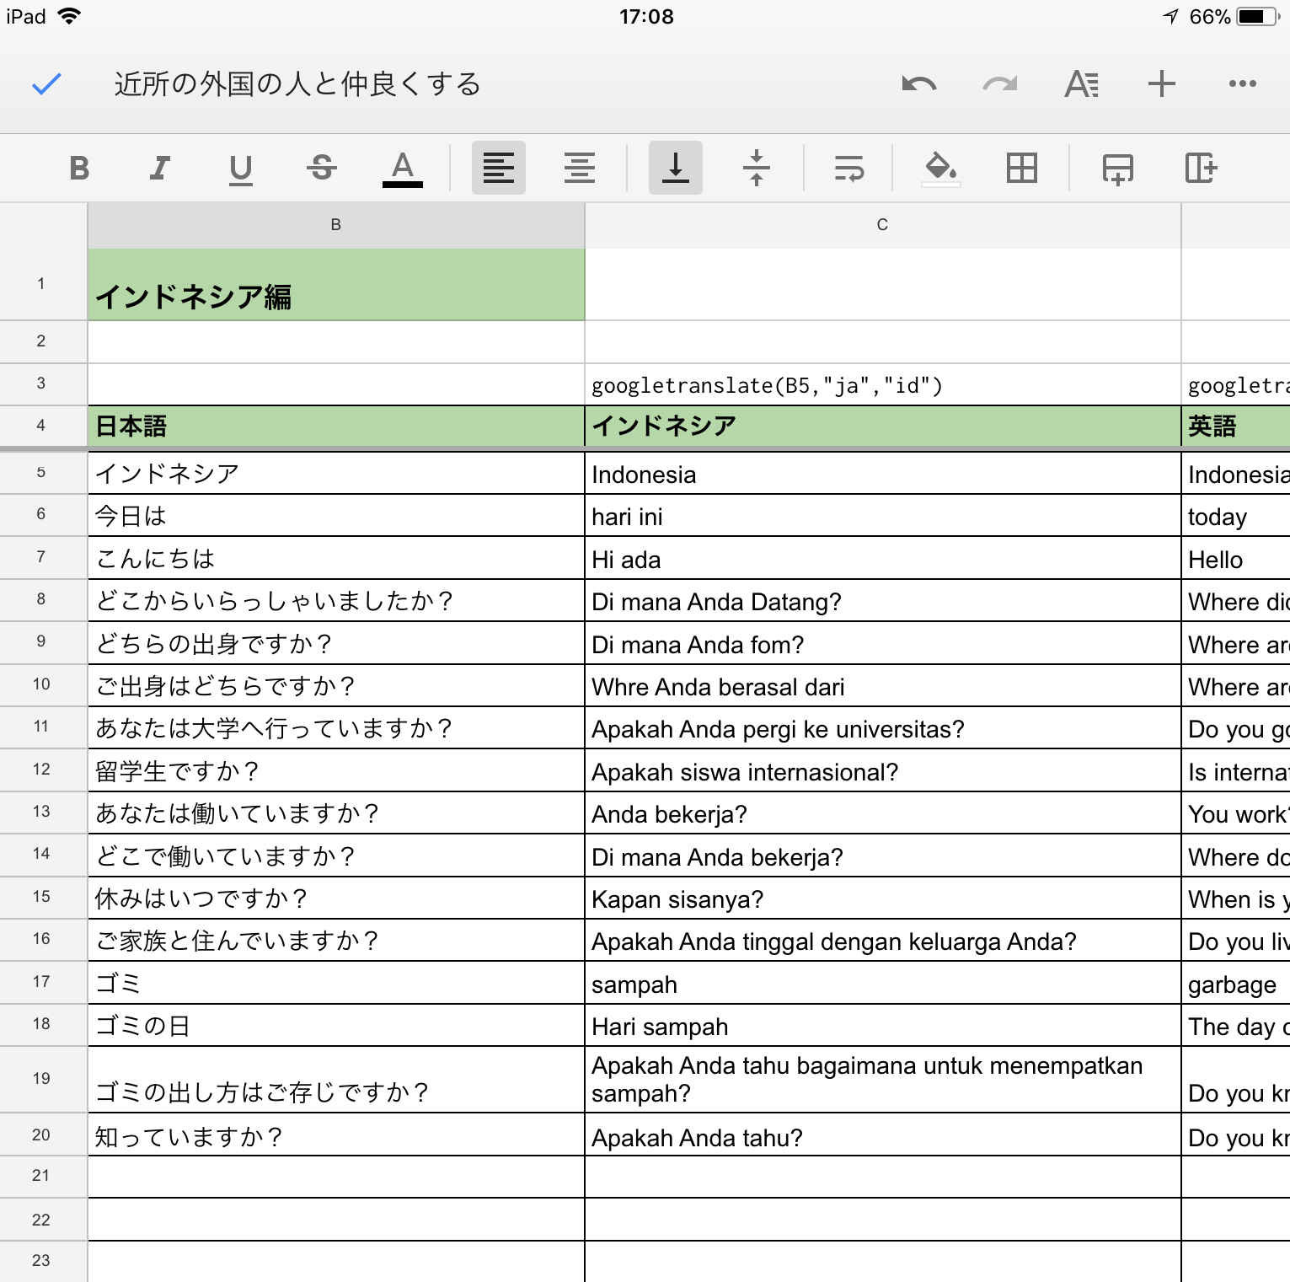Viewport: 1290px width, 1282px height.
Task: Select the cell Apakah Anda tahu bagaimana untuk menempatkan sampah?
Action: tap(883, 1080)
